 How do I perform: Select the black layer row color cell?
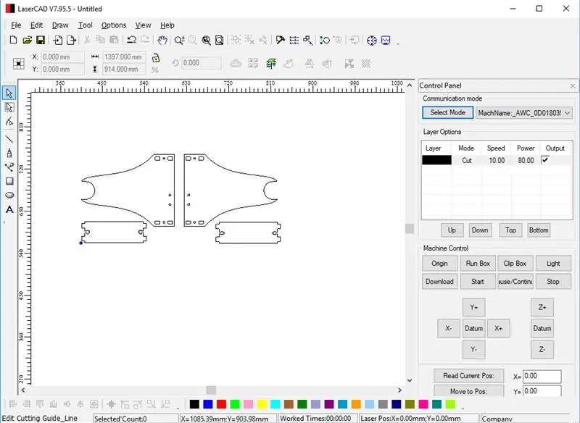(x=436, y=160)
